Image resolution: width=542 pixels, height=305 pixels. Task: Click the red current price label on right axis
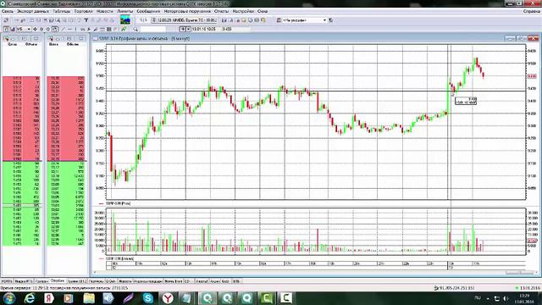(x=532, y=76)
